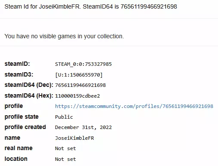Screen dimensions: 218x166
Task: Click the steamID64 (Hex) value 110000159cdbee2
Action: coord(77,96)
